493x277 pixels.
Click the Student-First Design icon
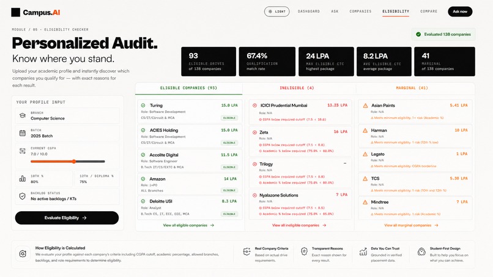click(x=421, y=251)
